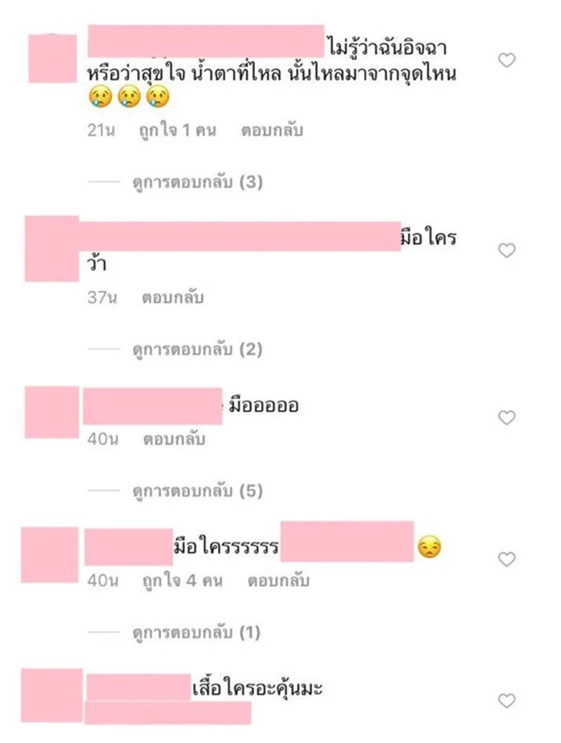Open likes list showing 'ถูกใจ 1 คน'
Viewport: 561px width, 743px height.
[x=177, y=131]
